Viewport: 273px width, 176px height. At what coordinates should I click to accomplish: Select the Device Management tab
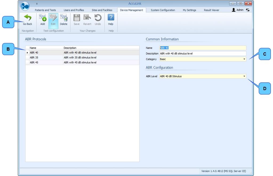tap(131, 10)
